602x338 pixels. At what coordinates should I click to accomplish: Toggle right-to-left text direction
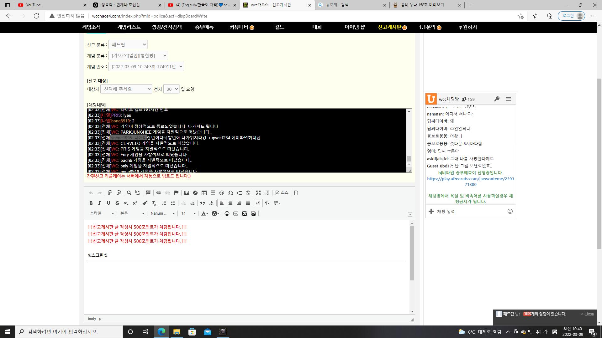click(267, 203)
